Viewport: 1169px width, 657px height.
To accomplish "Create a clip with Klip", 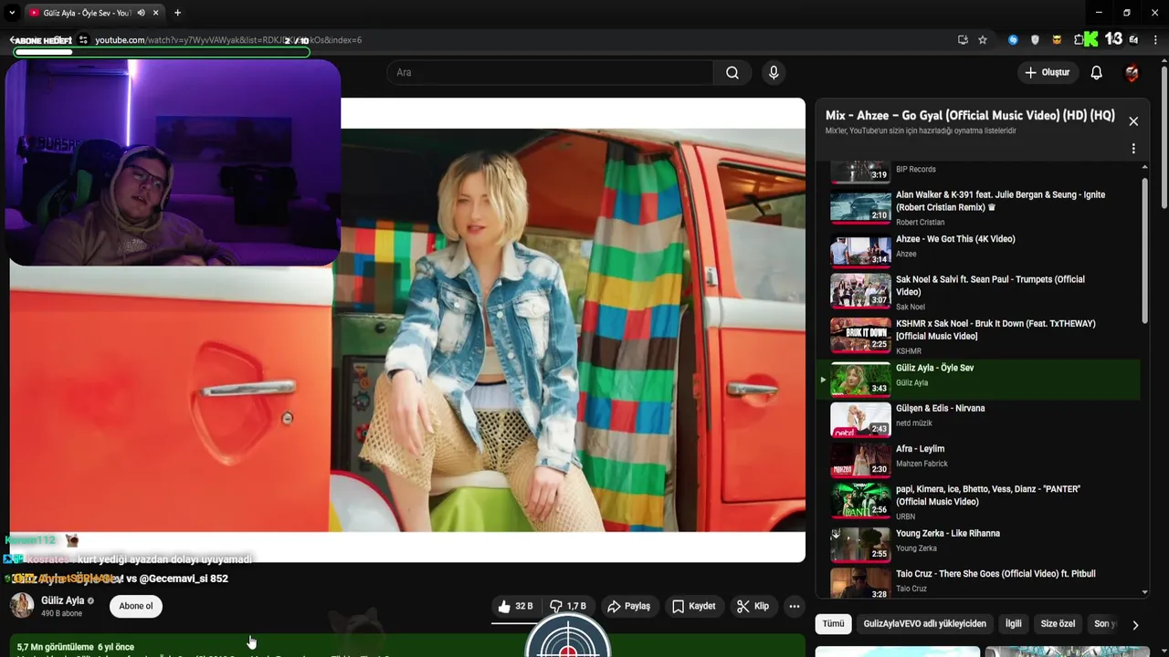I will click(x=753, y=606).
